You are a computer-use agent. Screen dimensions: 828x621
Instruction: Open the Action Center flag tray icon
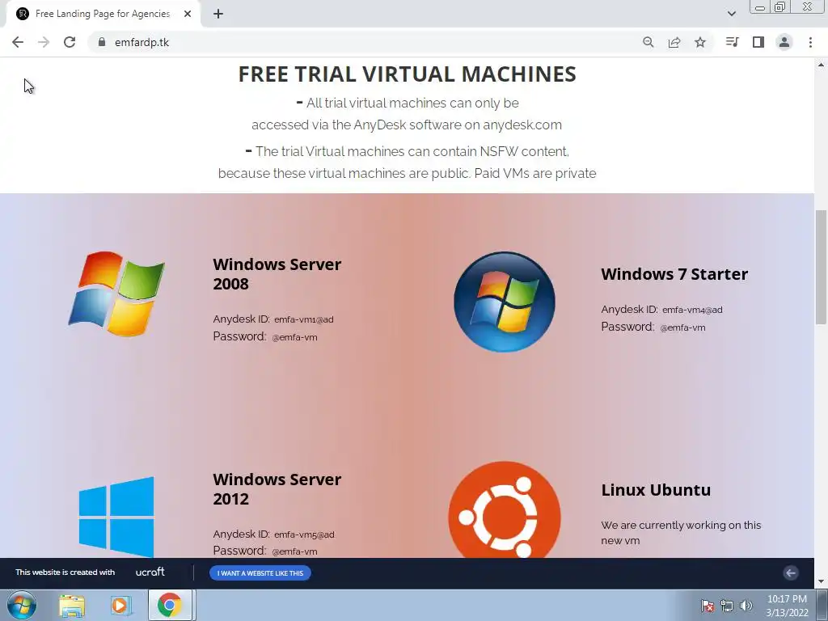[707, 606]
